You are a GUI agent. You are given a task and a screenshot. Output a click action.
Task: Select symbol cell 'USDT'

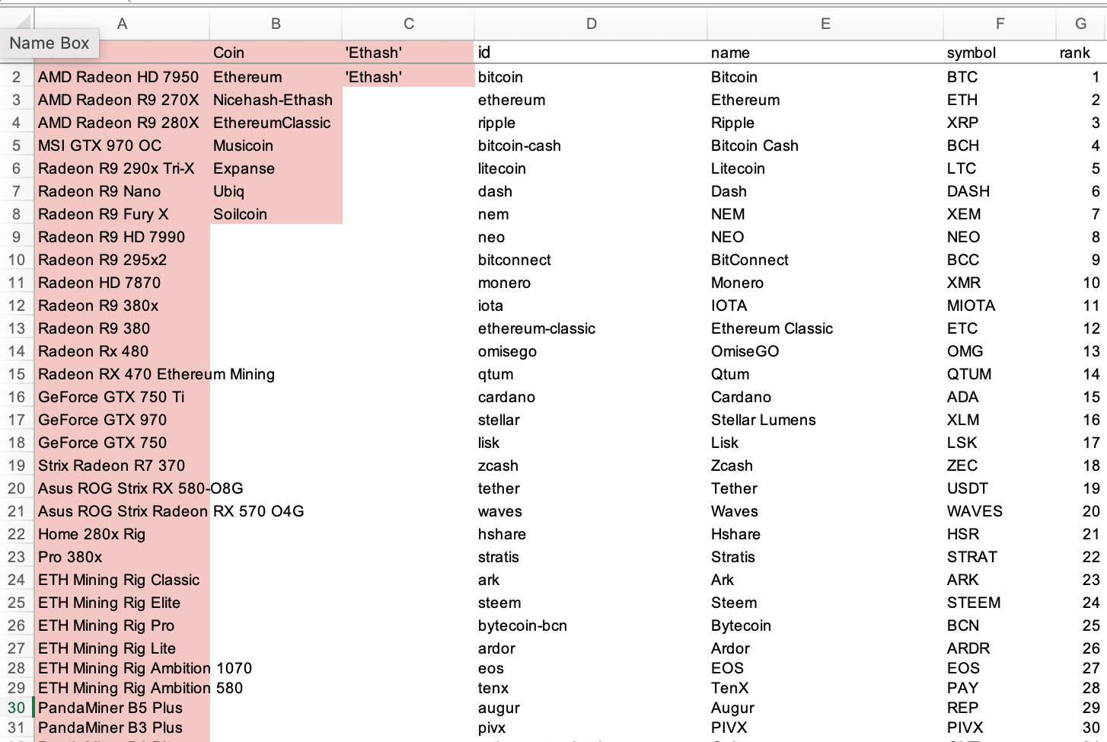[1000, 488]
